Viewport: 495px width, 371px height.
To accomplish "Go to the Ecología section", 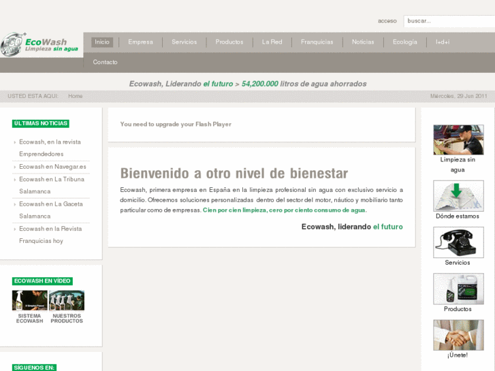I will tap(405, 42).
